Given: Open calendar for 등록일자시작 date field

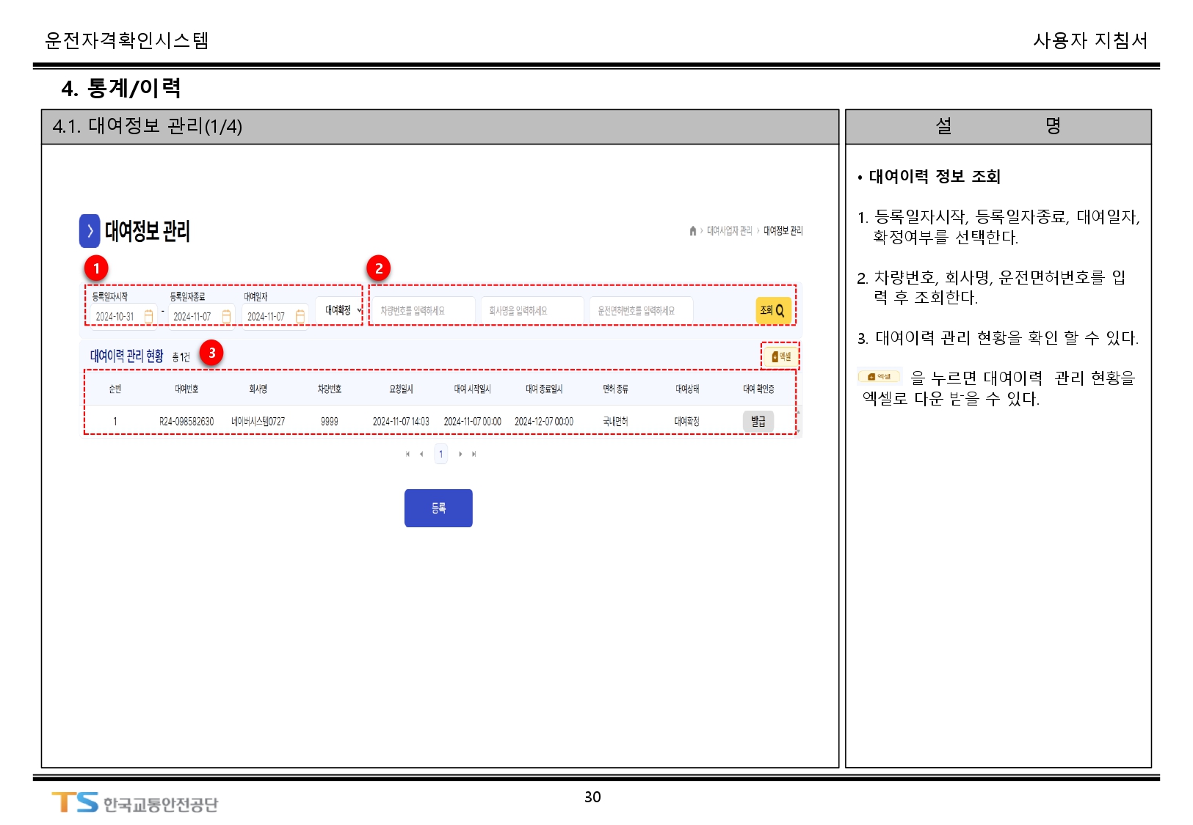Looking at the screenshot, I should (148, 316).
